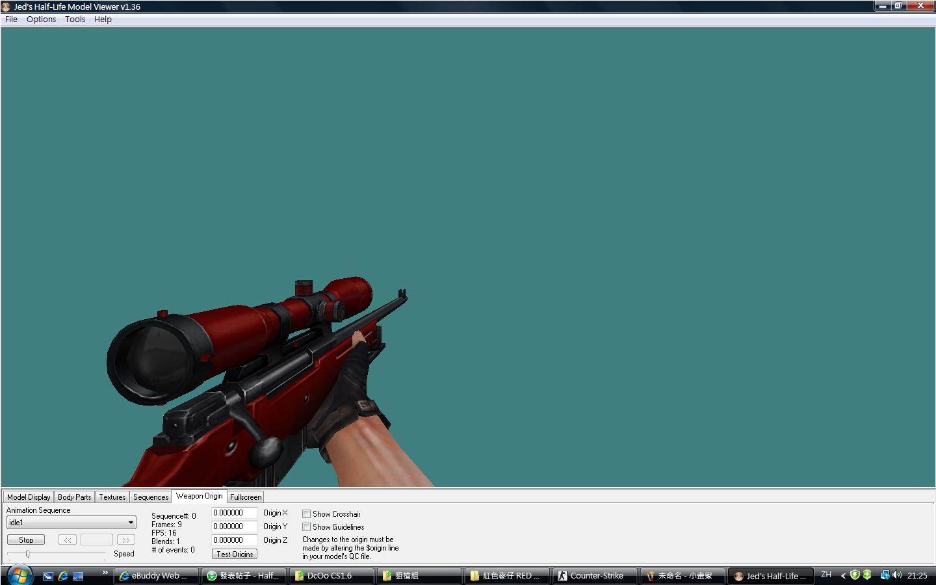The image size is (936, 585).
Task: Open the 狙槍組 taskbar folder
Action: click(x=420, y=576)
